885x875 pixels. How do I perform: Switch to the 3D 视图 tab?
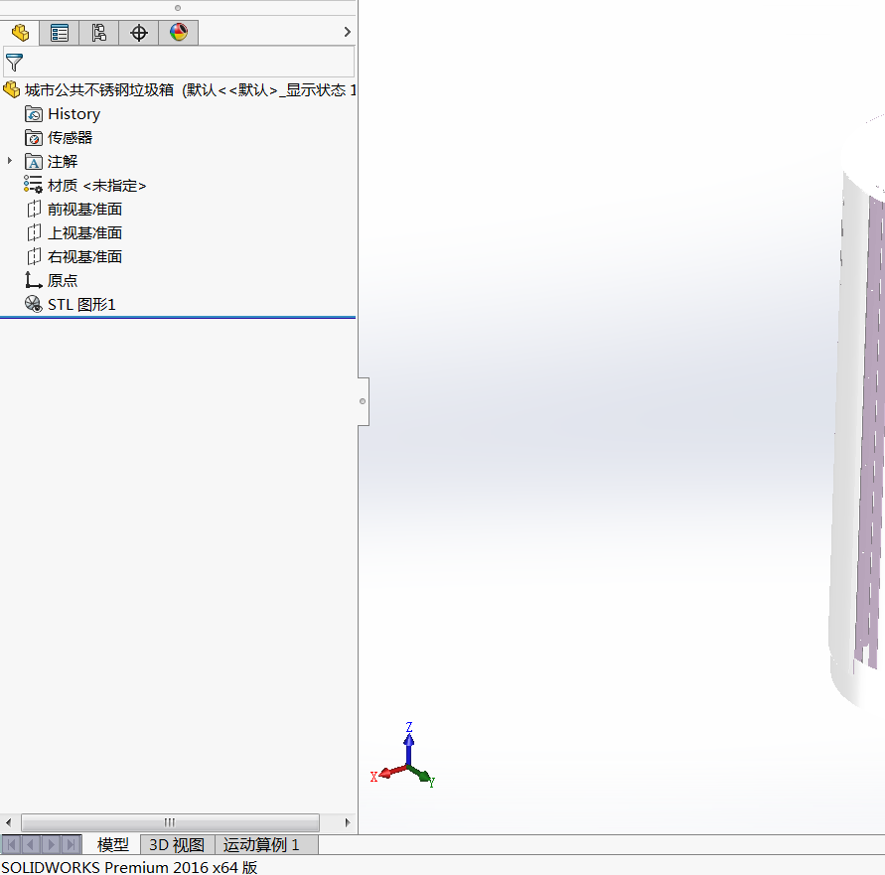177,845
